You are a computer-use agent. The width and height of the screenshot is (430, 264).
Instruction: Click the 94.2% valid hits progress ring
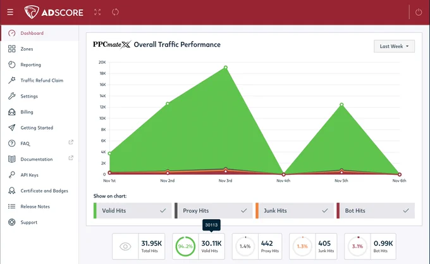pyautogui.click(x=185, y=246)
